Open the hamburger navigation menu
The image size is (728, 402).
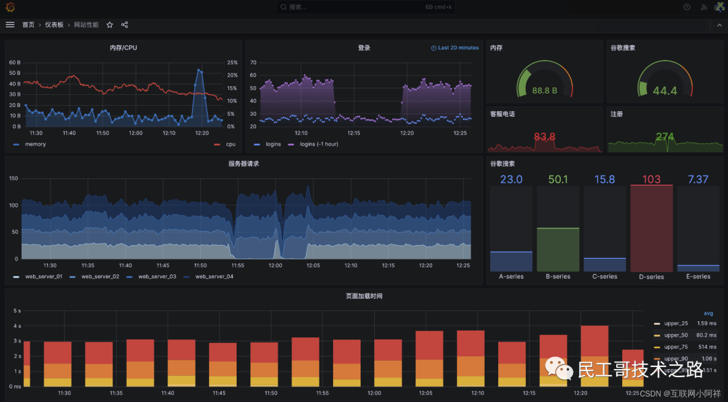pyautogui.click(x=9, y=24)
